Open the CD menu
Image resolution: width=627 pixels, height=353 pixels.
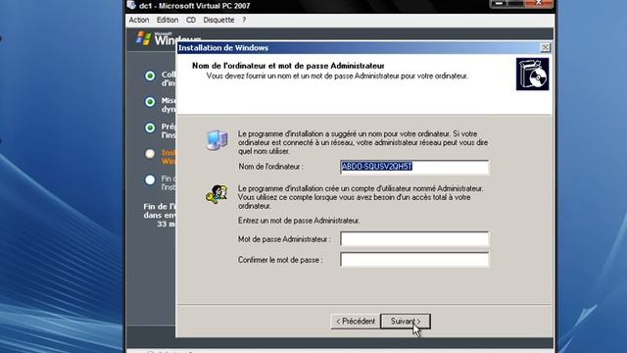tap(191, 20)
